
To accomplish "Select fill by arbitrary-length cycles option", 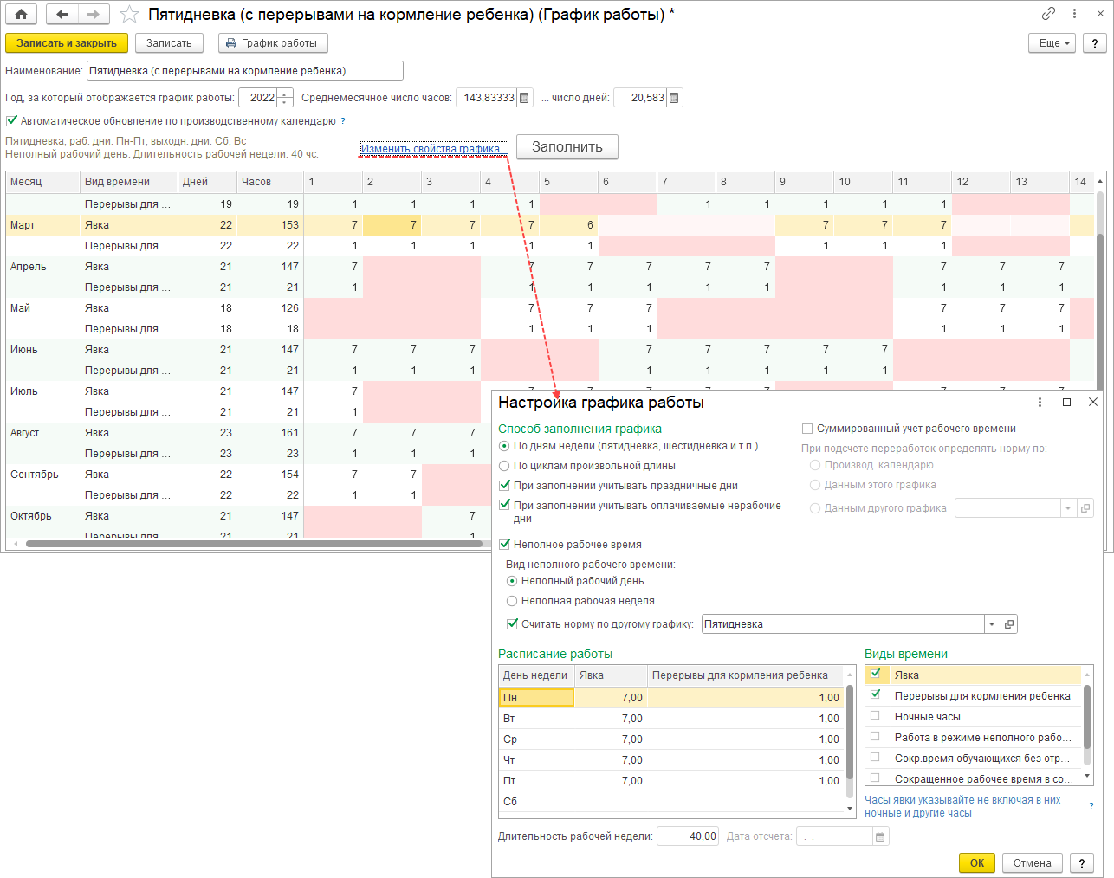I will point(504,466).
